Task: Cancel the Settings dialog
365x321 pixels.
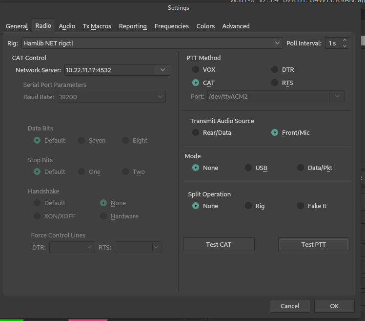Action: 290,306
